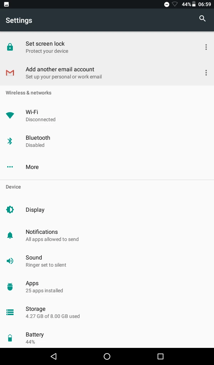Open the Apps android icon
The width and height of the screenshot is (214, 365).
click(x=10, y=287)
